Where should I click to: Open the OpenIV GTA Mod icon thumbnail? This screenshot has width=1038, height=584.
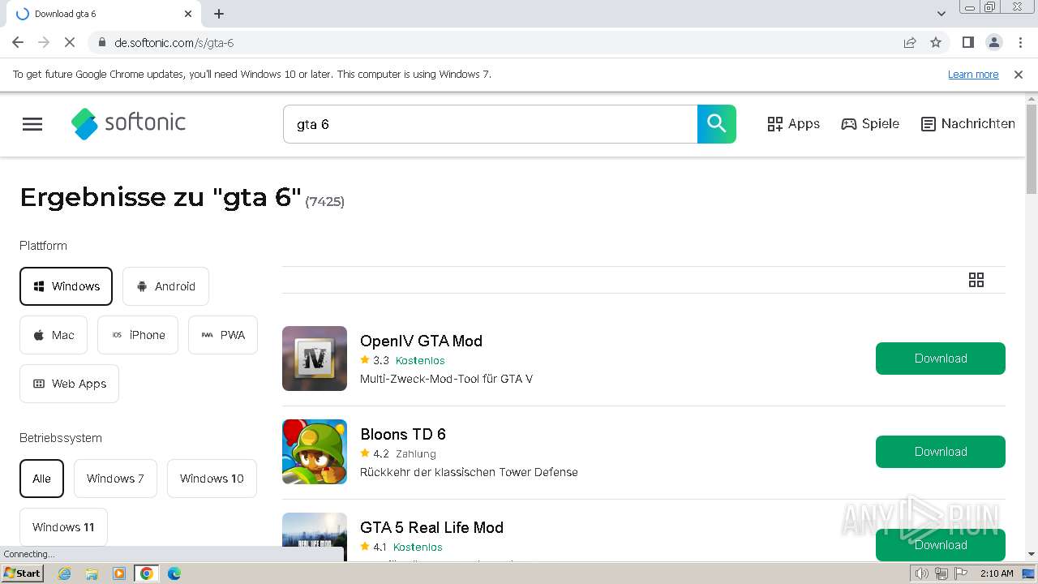coord(315,359)
